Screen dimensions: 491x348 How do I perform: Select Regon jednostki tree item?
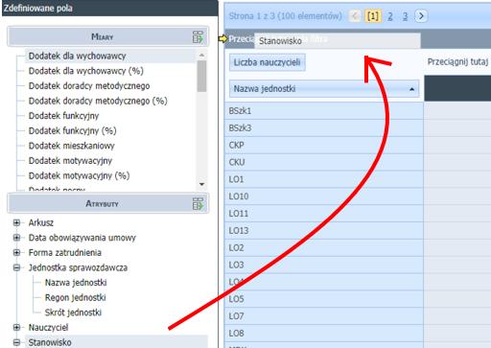tap(76, 298)
